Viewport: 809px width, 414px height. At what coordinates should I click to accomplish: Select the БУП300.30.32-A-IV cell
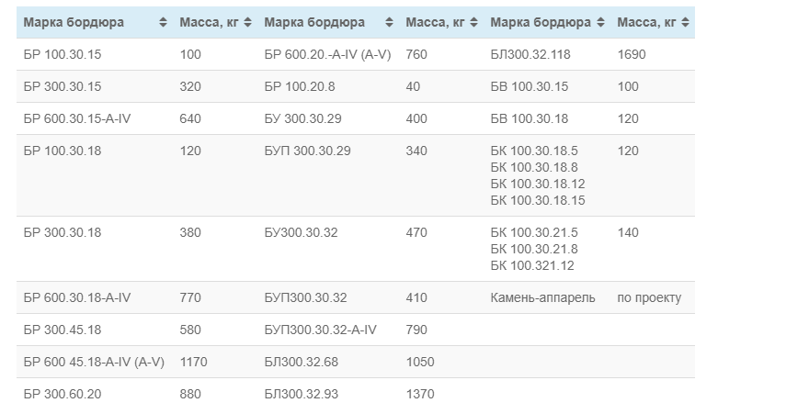(x=320, y=330)
